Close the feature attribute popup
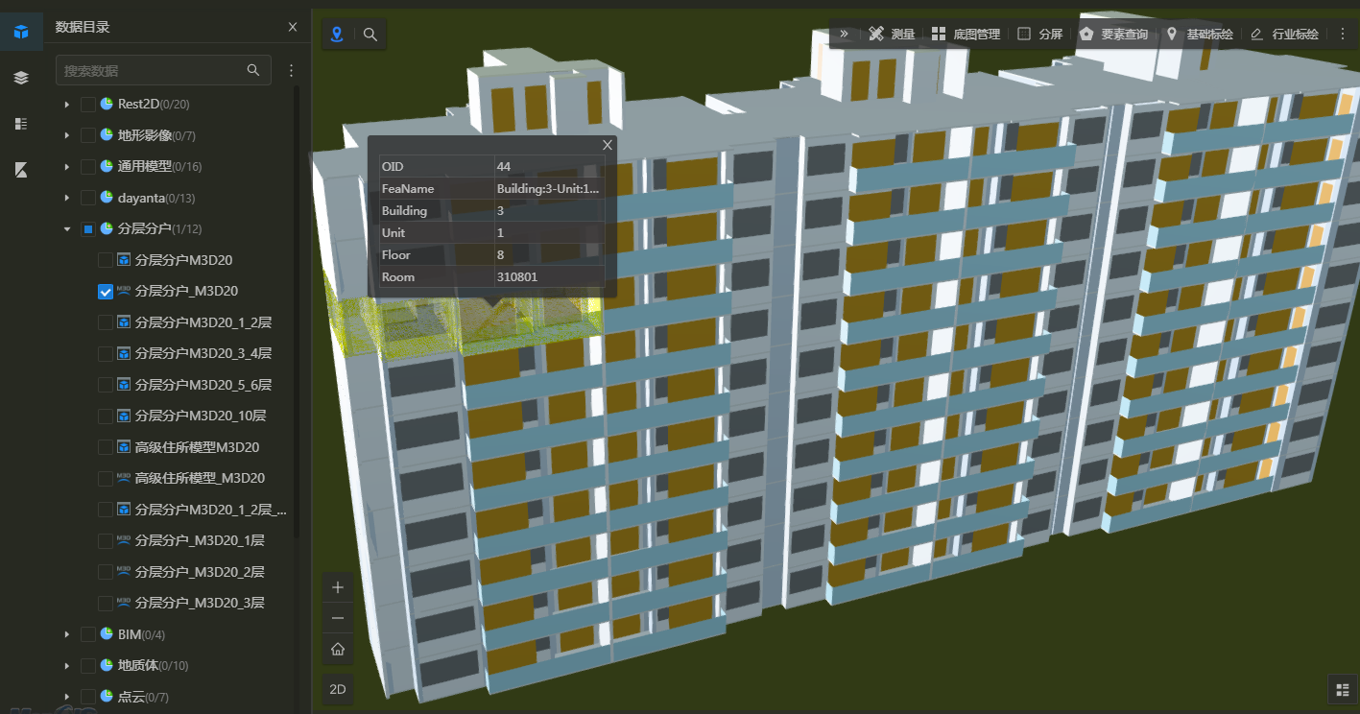 (607, 145)
